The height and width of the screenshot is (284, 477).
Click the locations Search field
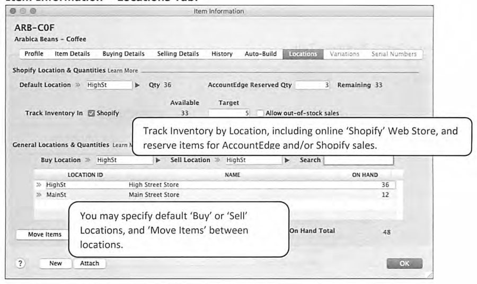pyautogui.click(x=359, y=160)
